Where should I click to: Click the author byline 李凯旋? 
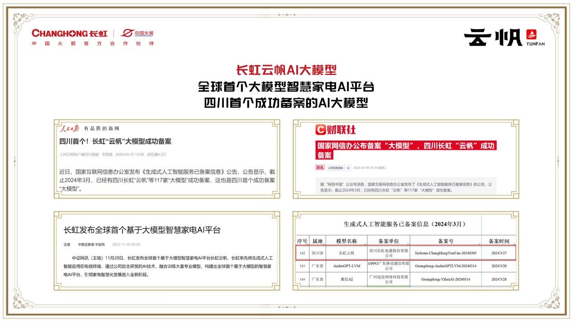(106, 154)
